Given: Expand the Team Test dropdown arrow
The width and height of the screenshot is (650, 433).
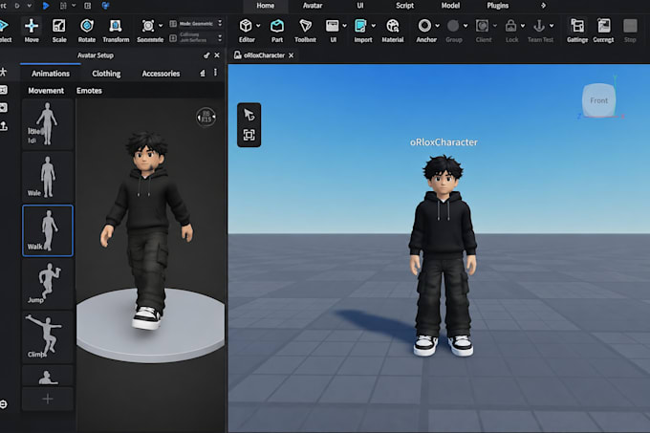Looking at the screenshot, I should click(x=552, y=26).
